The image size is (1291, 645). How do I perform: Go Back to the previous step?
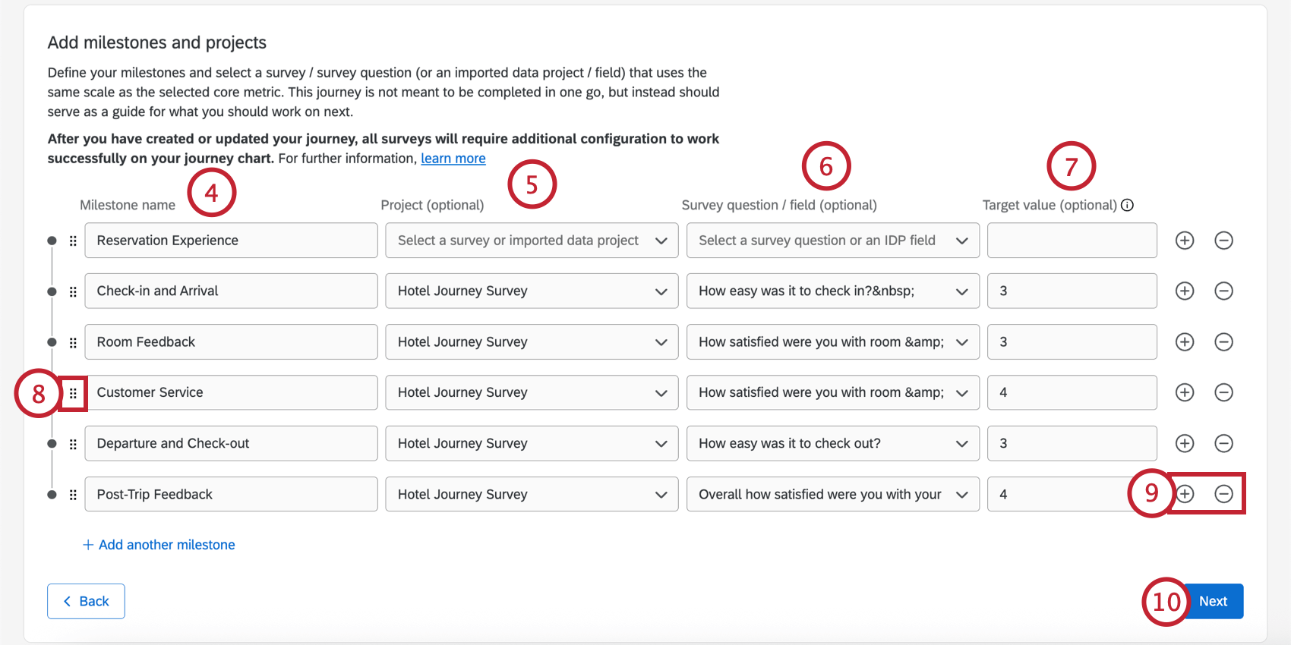[86, 601]
